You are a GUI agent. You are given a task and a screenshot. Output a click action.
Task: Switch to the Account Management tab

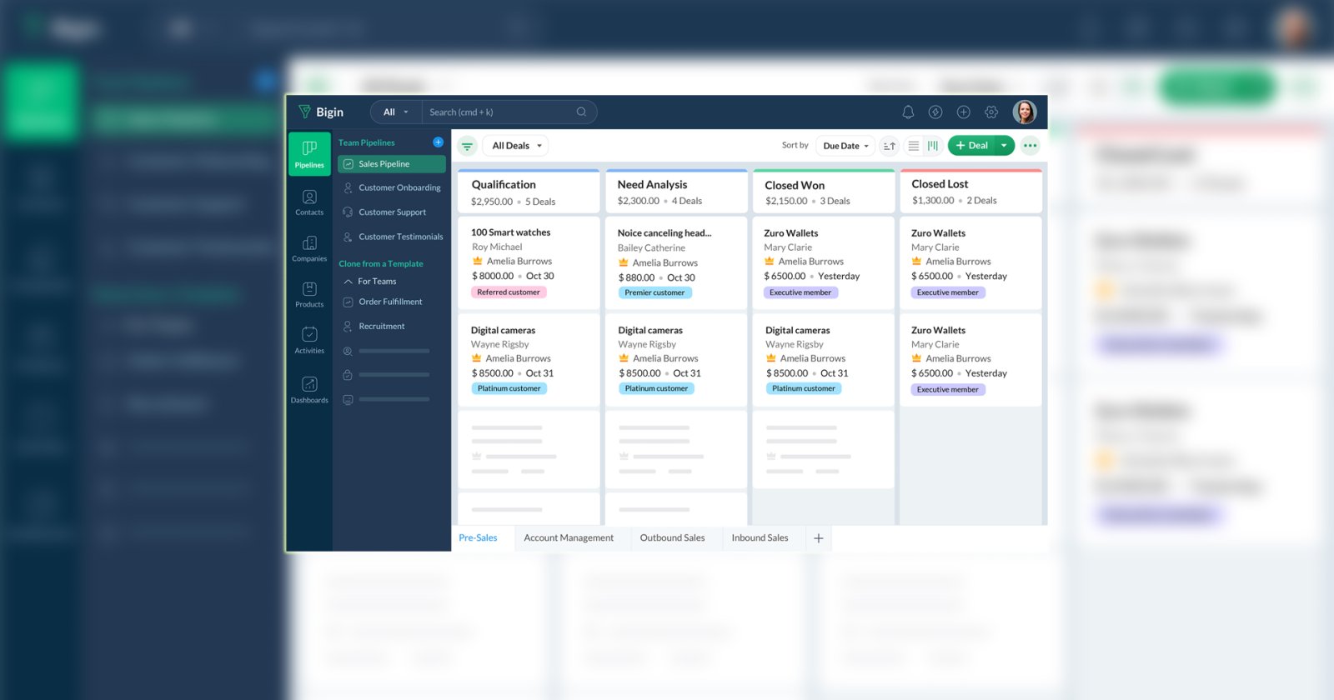[x=569, y=538]
